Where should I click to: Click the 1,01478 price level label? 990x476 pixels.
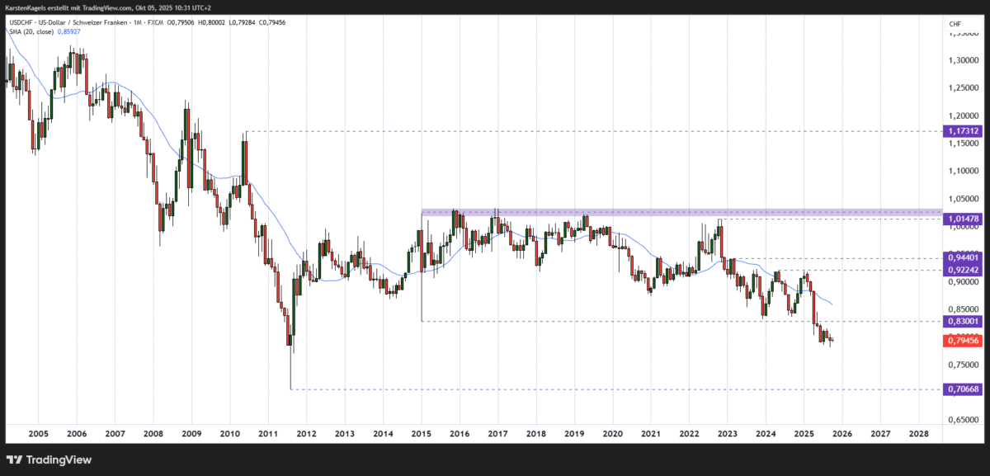point(962,219)
